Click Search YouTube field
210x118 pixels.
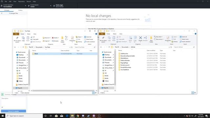(x=85, y=47)
